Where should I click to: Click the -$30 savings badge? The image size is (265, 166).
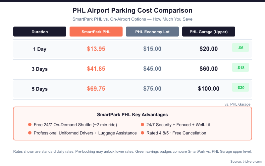coord(240,88)
